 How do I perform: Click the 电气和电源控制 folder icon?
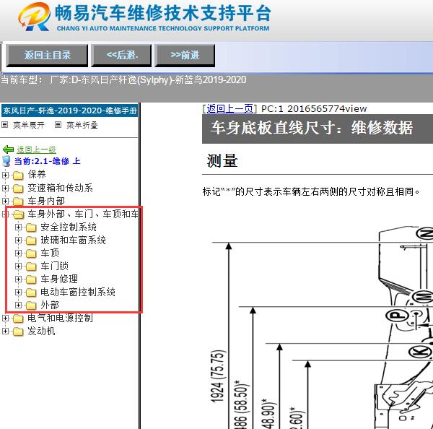(x=18, y=318)
